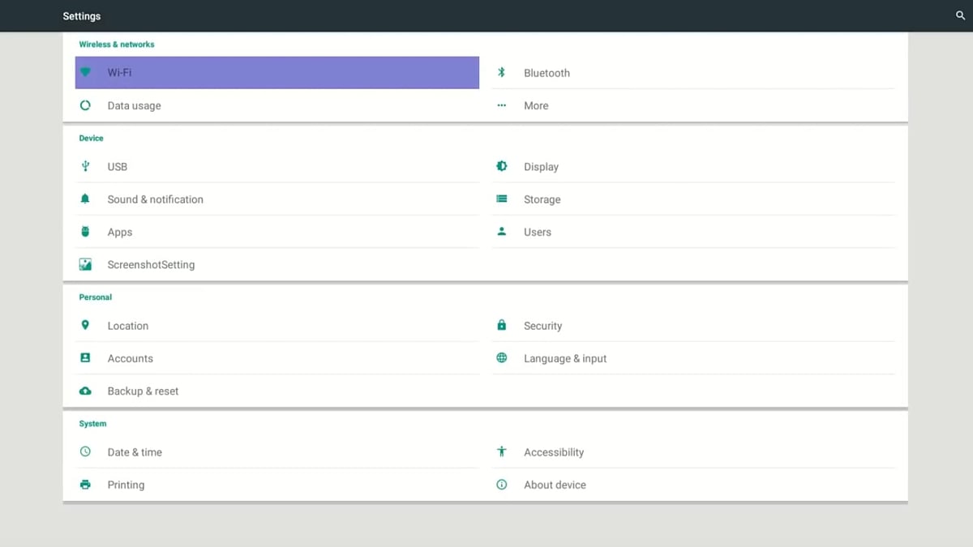Open Accessibility settings

coord(554,451)
